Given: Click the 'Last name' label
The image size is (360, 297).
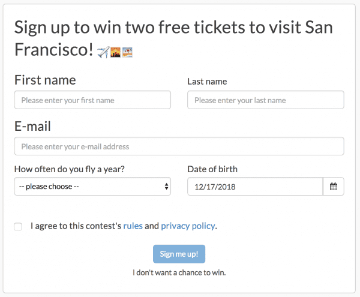Looking at the screenshot, I should tap(207, 82).
